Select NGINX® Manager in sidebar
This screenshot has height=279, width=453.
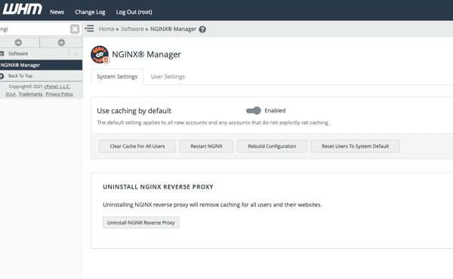(x=41, y=65)
